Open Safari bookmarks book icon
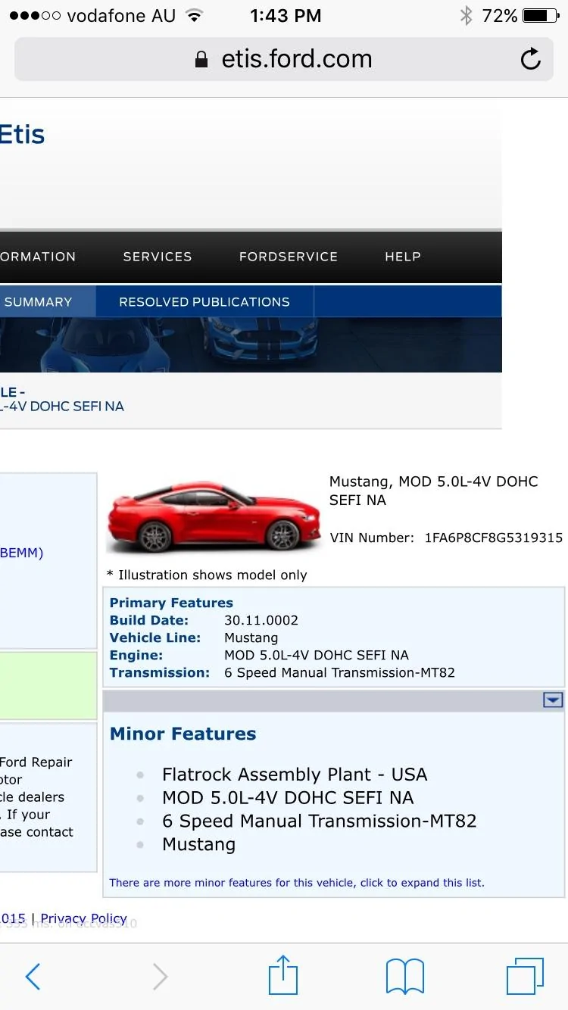Viewport: 568px width, 1010px height. (x=405, y=977)
